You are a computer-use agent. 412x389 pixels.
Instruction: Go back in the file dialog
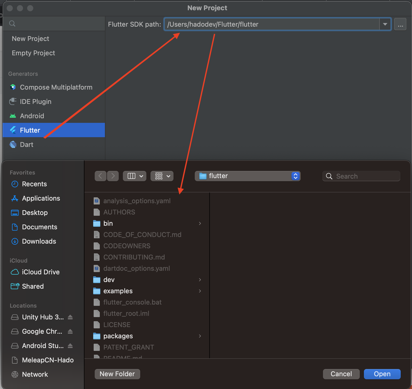101,176
